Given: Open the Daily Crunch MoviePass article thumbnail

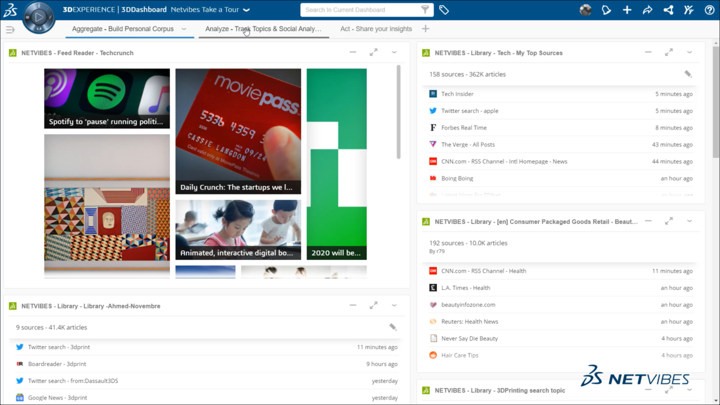Looking at the screenshot, I should point(238,131).
